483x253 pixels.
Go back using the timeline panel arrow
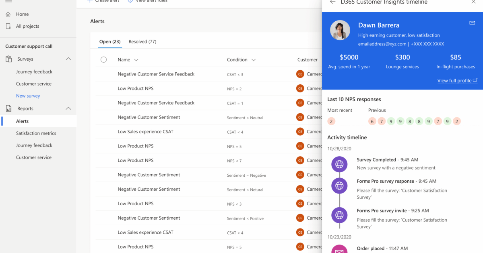pyautogui.click(x=332, y=2)
